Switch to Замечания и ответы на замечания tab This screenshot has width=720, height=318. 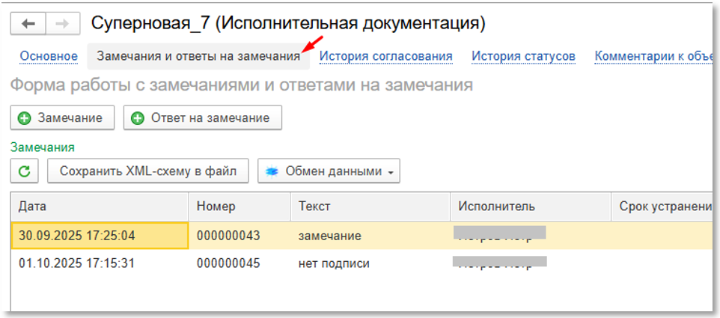198,56
